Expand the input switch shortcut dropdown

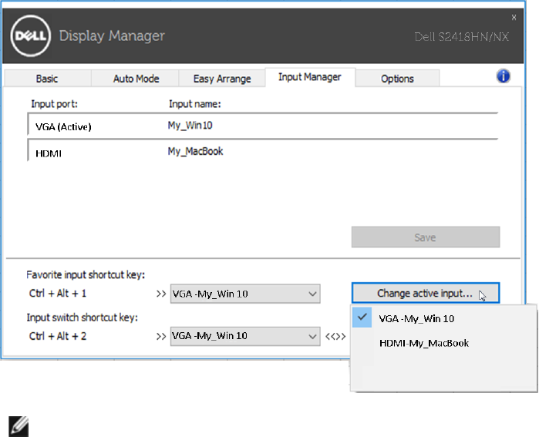point(312,336)
